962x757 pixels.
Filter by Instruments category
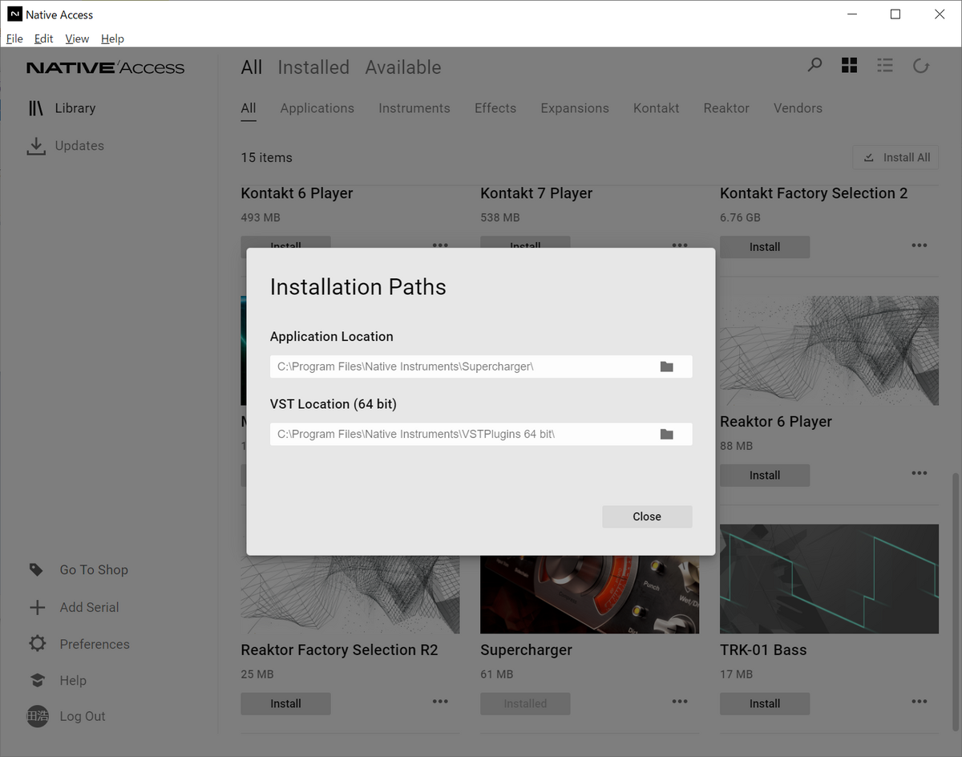coord(414,108)
